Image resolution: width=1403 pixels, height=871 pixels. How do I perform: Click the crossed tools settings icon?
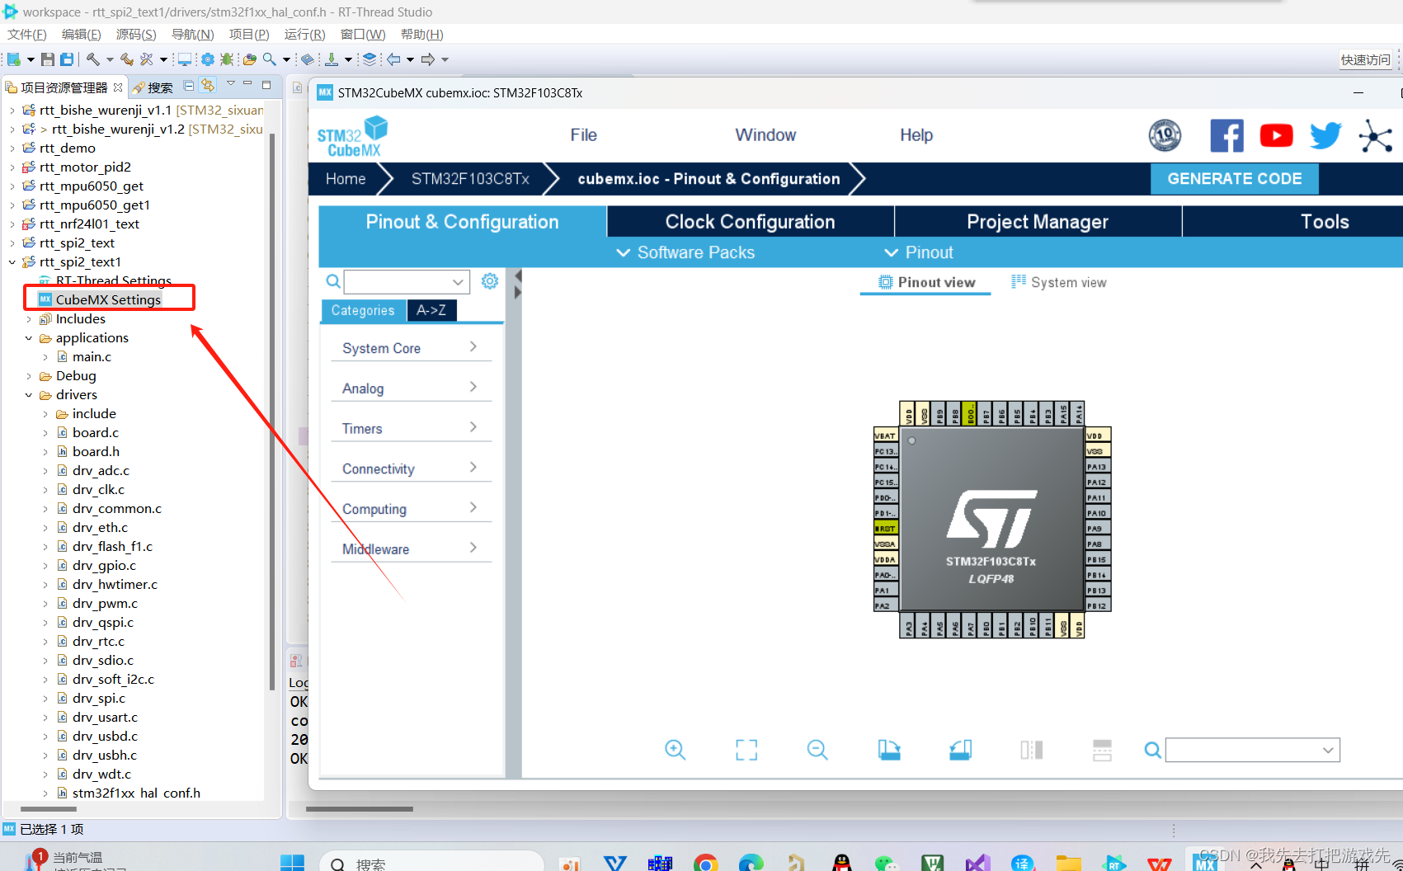(147, 59)
